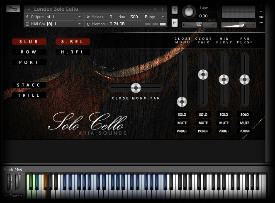Enable the BOW articulation
The width and height of the screenshot is (275, 203).
29,52
